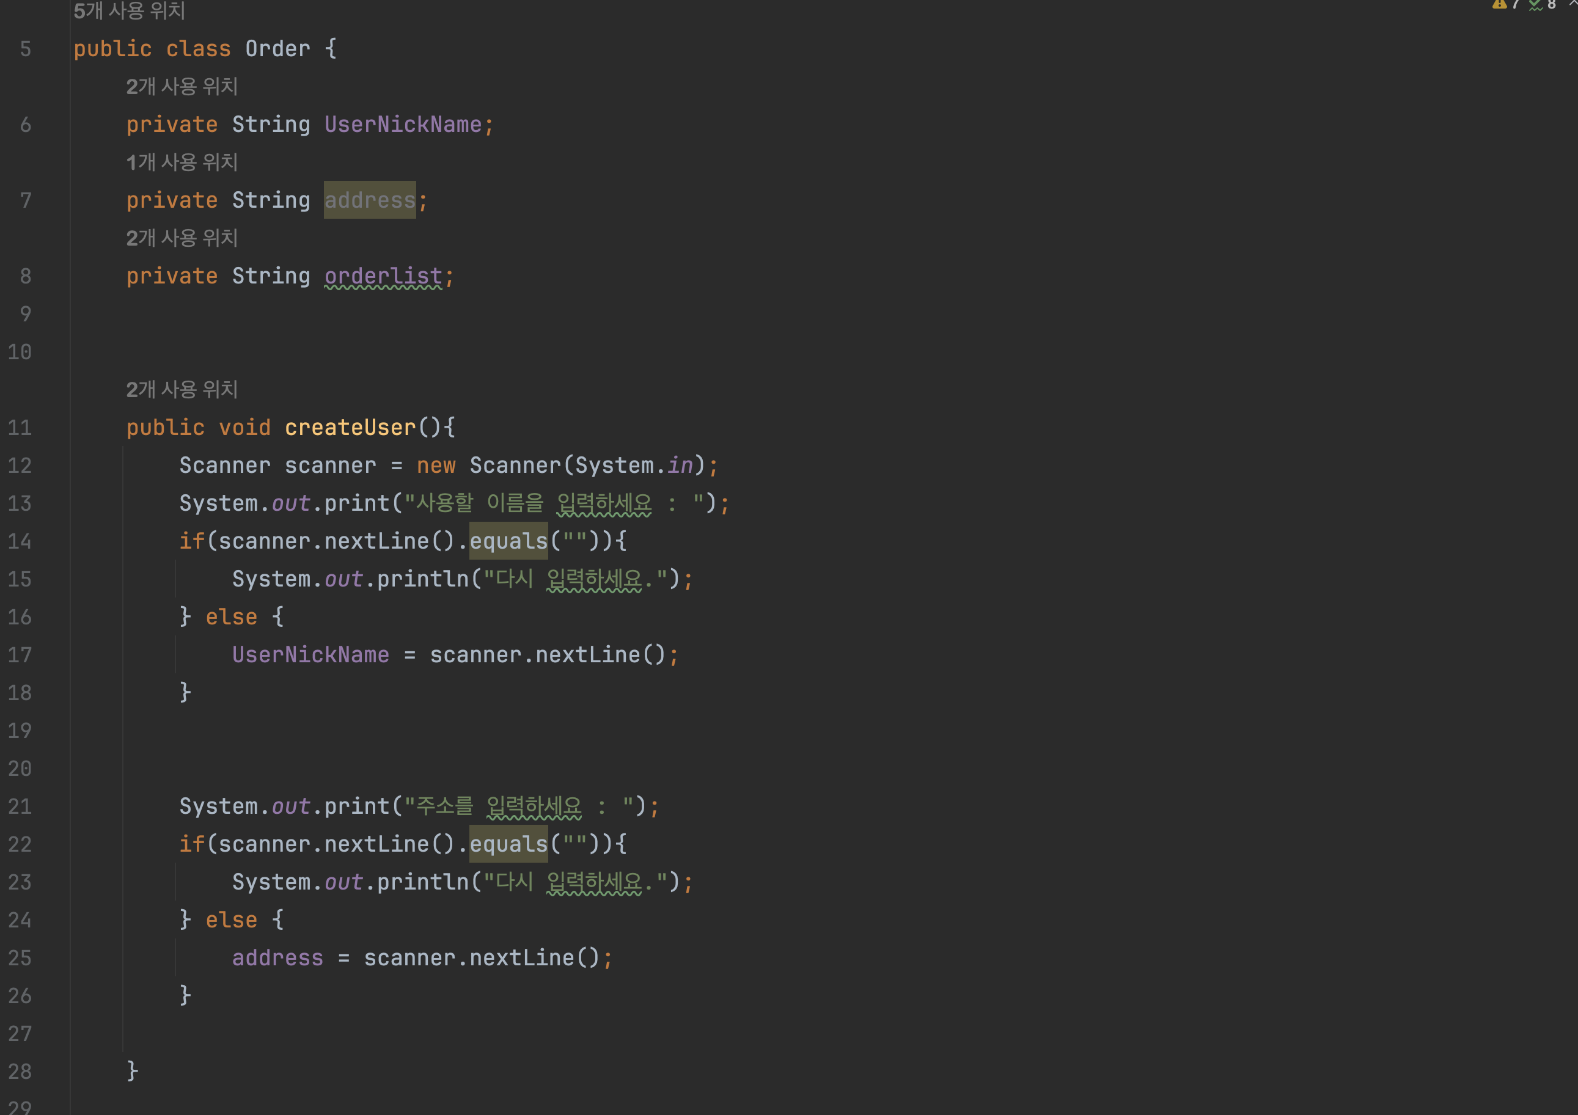Click the createUser method name

351,427
